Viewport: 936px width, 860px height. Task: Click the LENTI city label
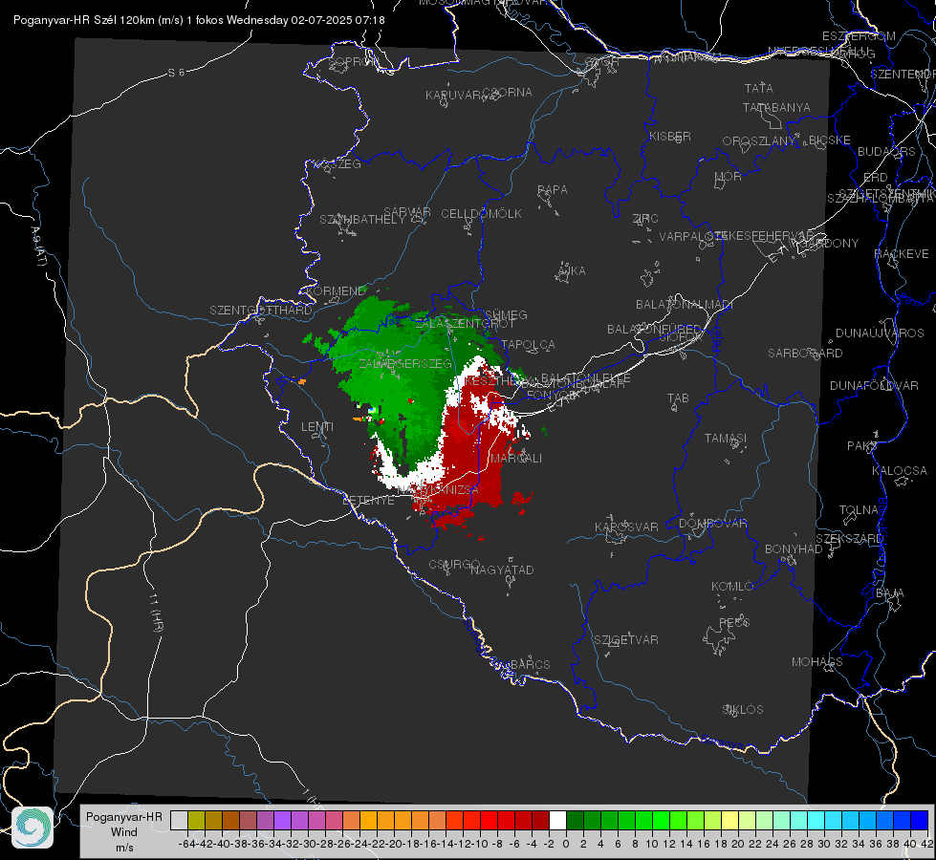(x=317, y=427)
